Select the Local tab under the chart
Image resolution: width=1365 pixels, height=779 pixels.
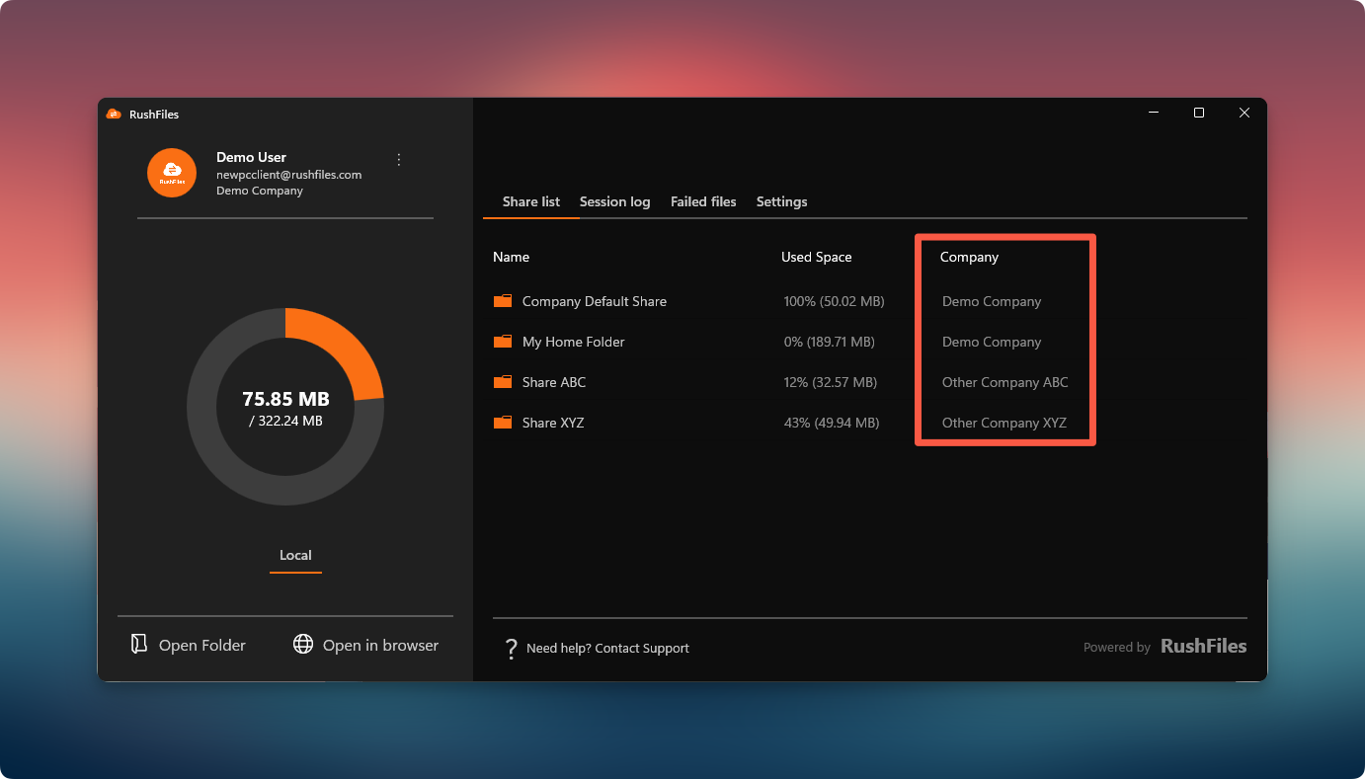[295, 555]
